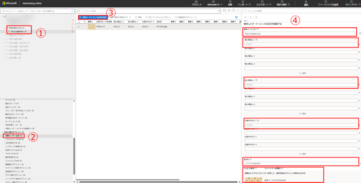Image resolution: width=361 pixels, height=183 pixels.
Task: Click the warning triangle column header icon
Action: click(x=79, y=21)
